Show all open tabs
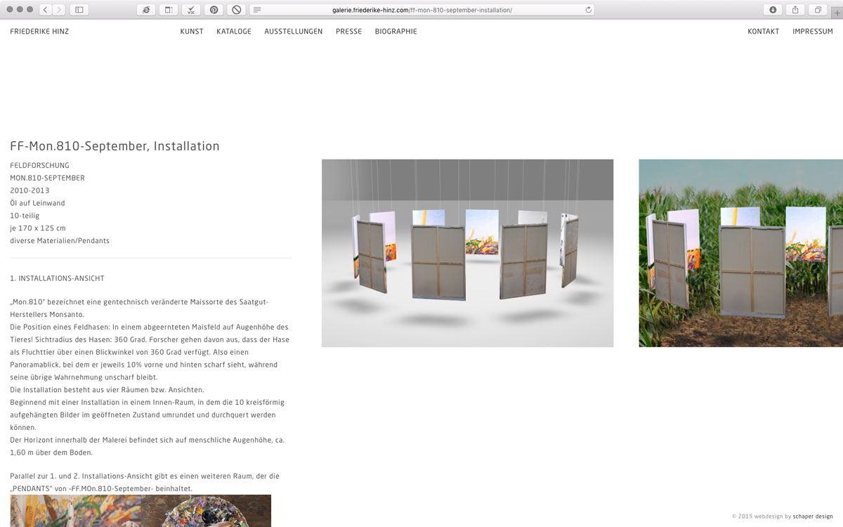Image resolution: width=843 pixels, height=527 pixels. (818, 10)
